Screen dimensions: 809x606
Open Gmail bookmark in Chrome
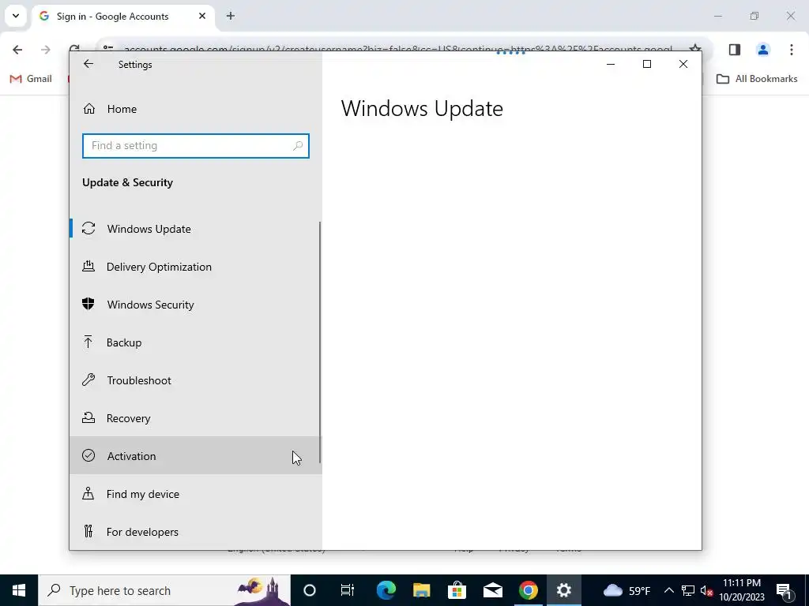click(32, 79)
